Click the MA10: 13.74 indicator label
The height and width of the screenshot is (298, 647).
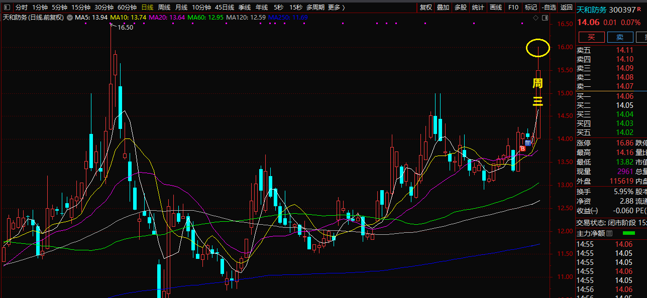129,18
